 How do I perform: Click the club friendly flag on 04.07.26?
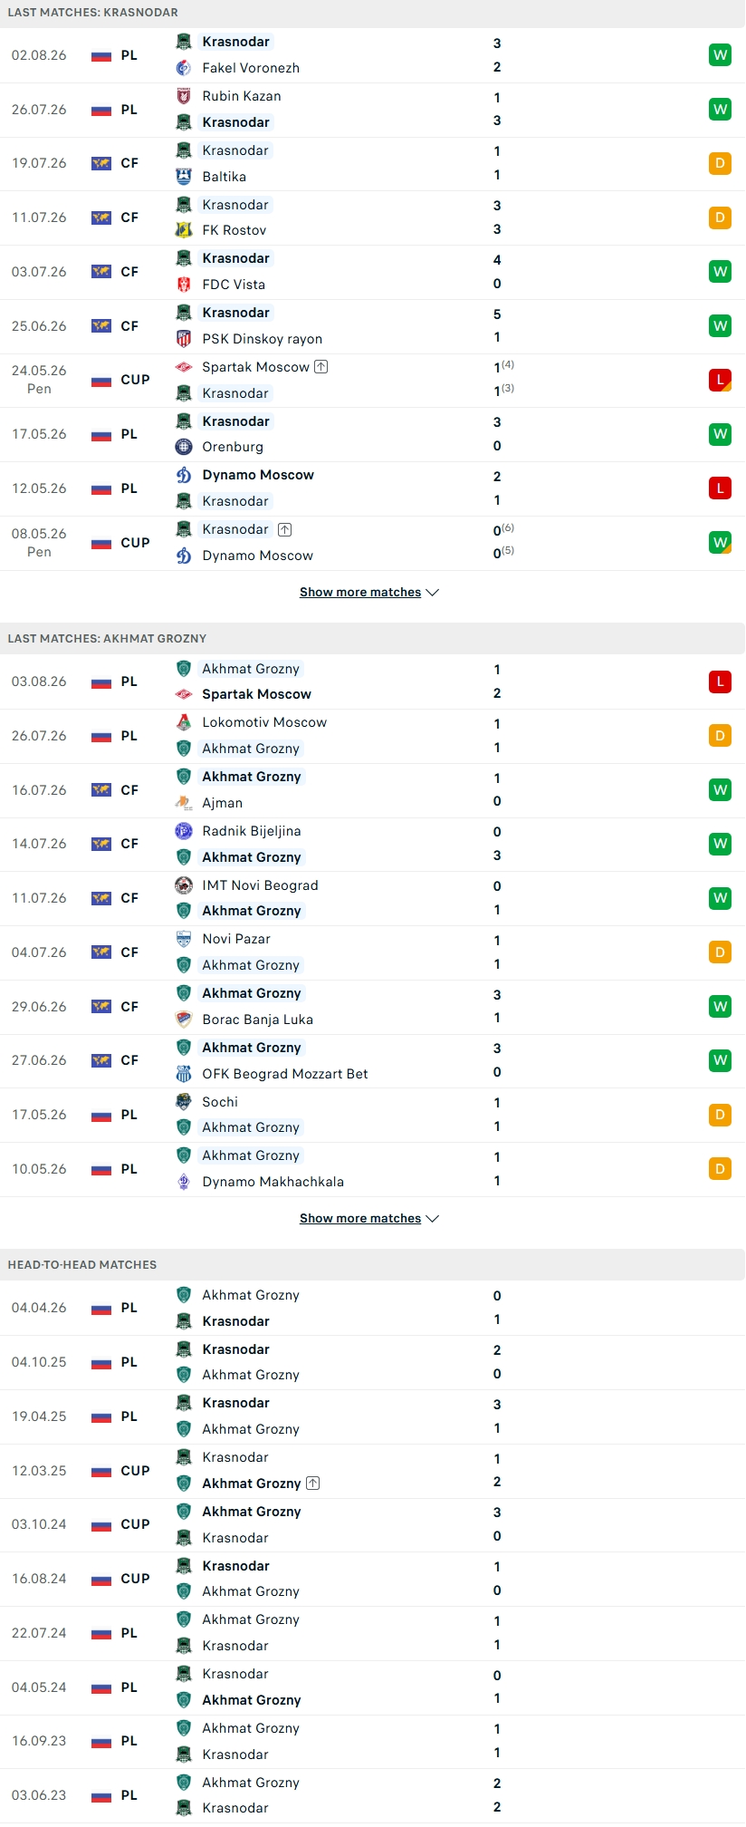101,953
